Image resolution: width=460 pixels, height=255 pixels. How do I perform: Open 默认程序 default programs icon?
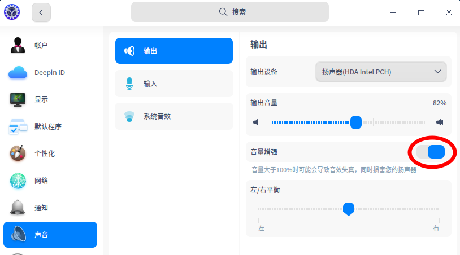(18, 126)
